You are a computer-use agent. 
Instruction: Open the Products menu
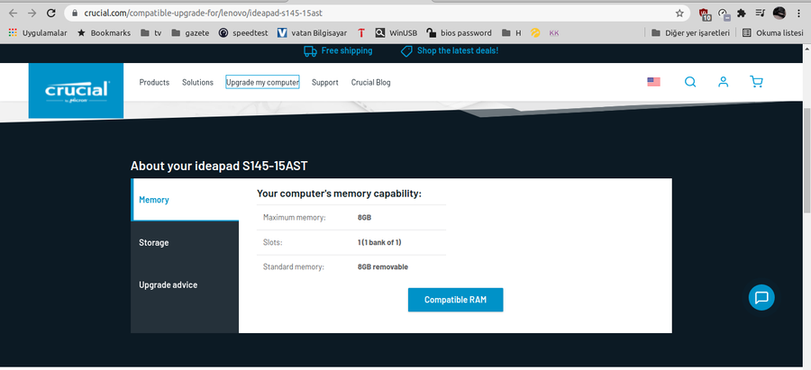click(154, 82)
